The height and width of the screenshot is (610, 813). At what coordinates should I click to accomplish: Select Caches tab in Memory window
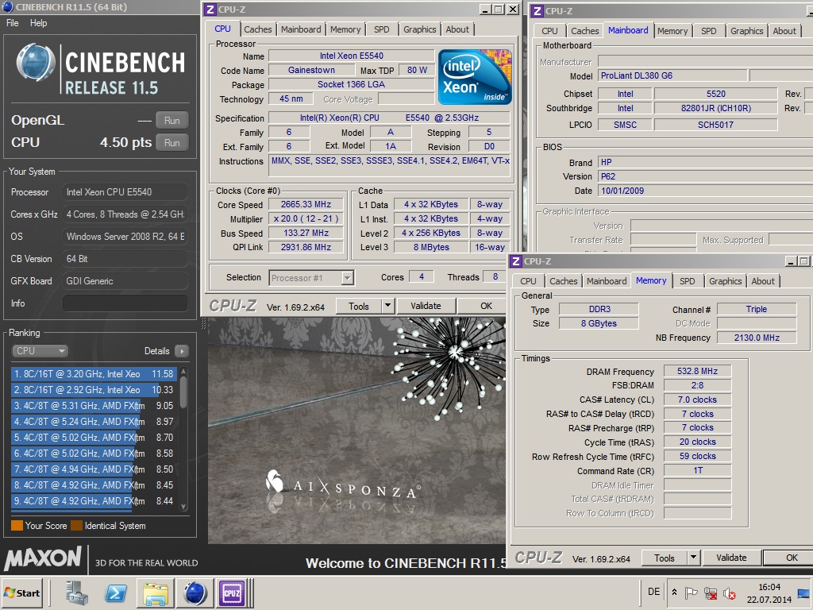tap(563, 281)
